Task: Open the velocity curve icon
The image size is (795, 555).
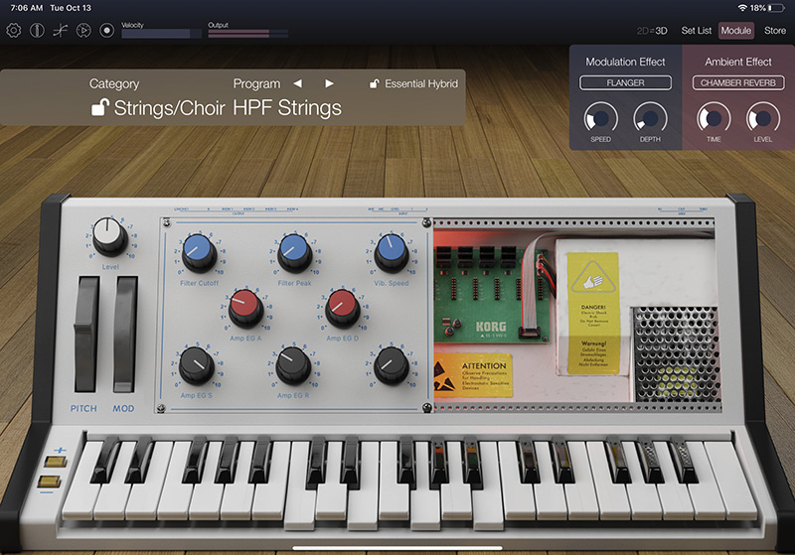Action: click(x=60, y=31)
